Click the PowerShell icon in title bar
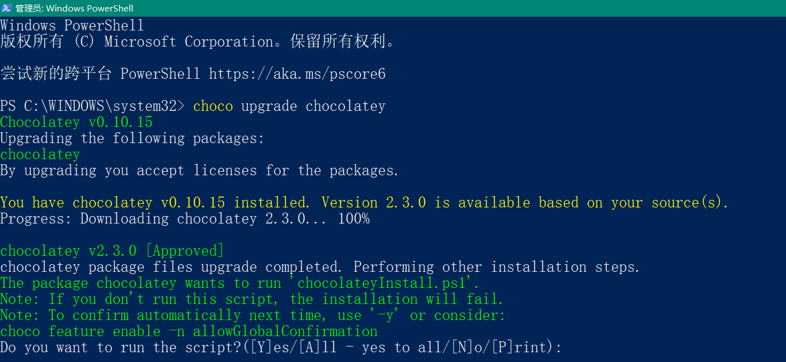Viewport: 786px width, 362px height. click(7, 8)
